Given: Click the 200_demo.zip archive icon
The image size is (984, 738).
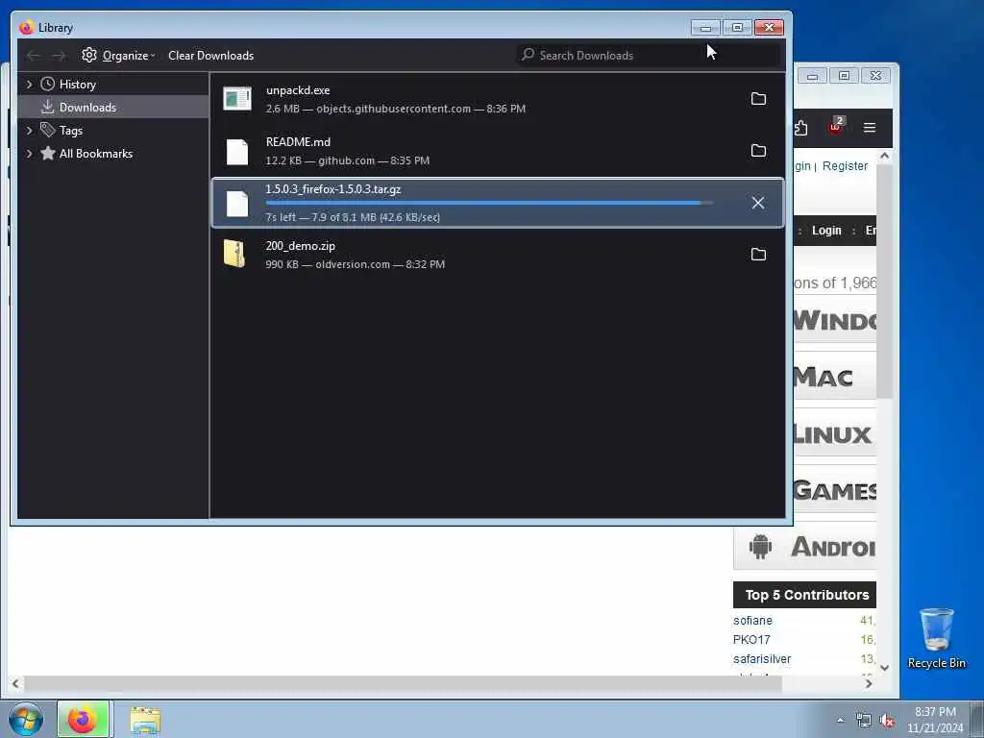Looking at the screenshot, I should [x=234, y=254].
